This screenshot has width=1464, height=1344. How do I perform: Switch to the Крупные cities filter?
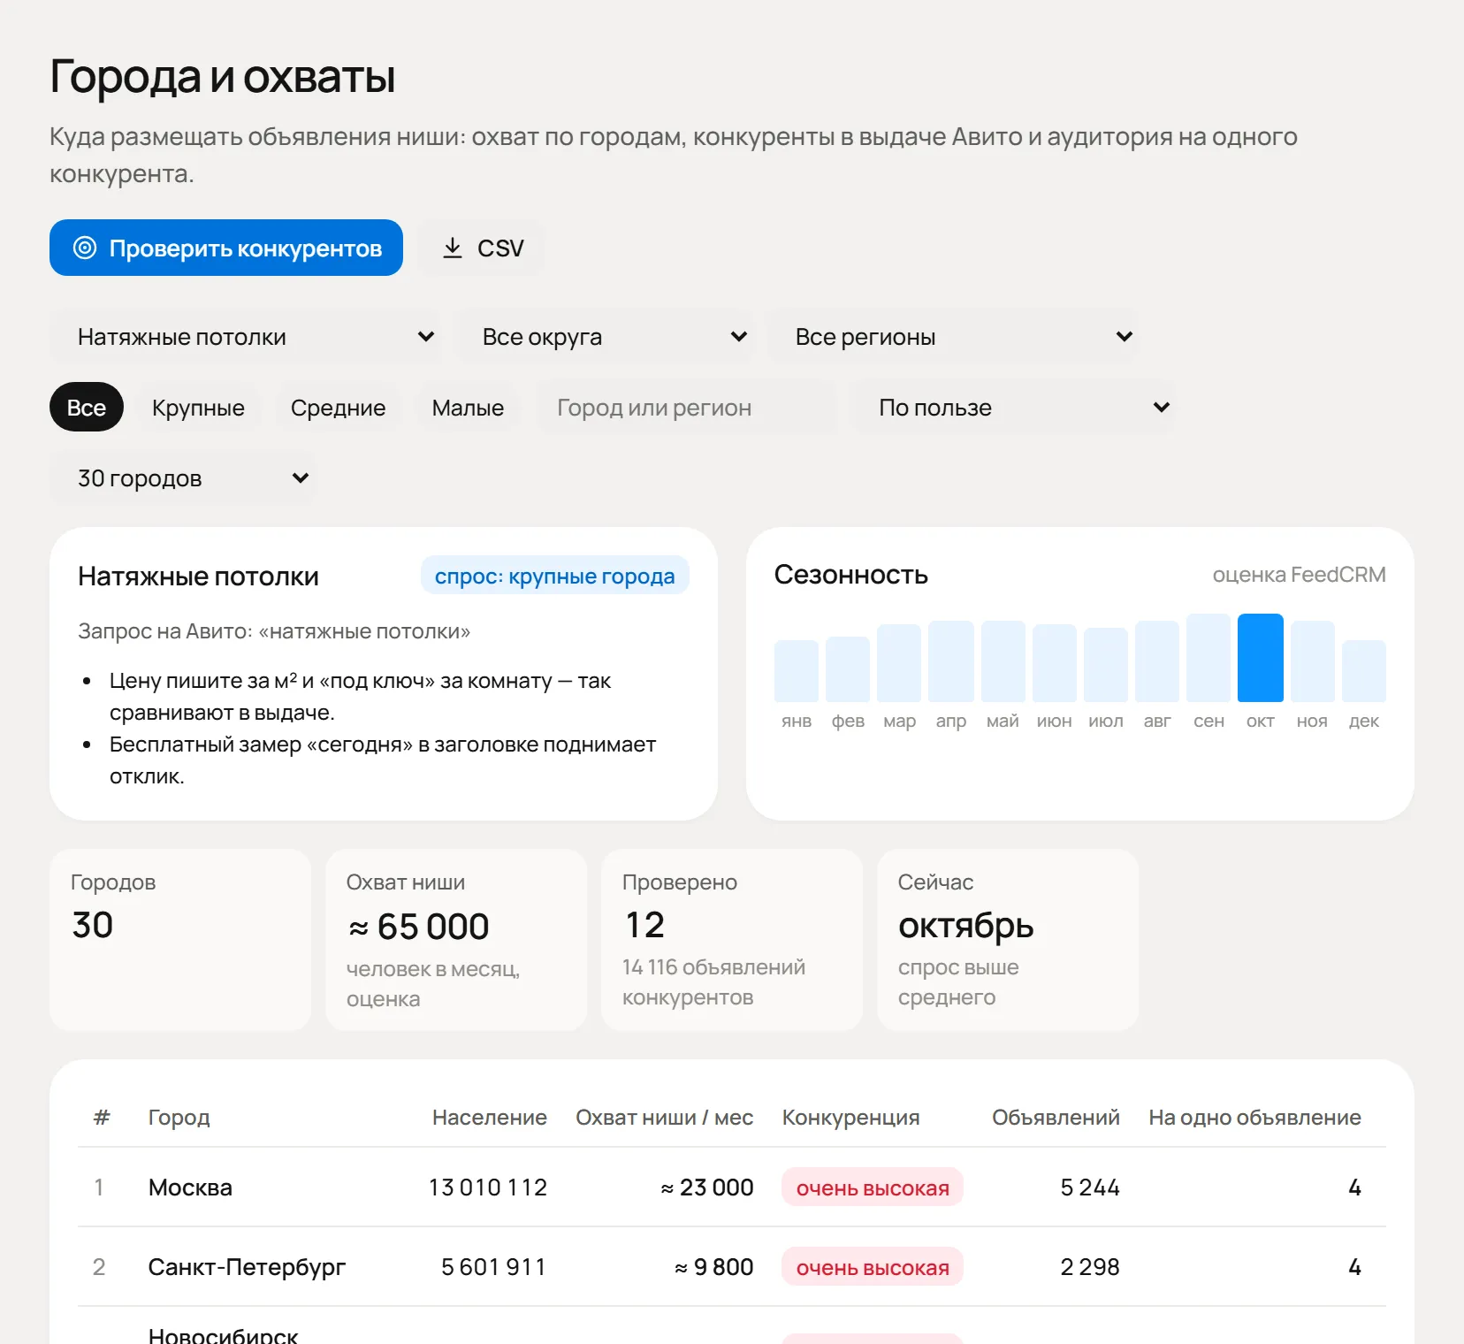(198, 407)
